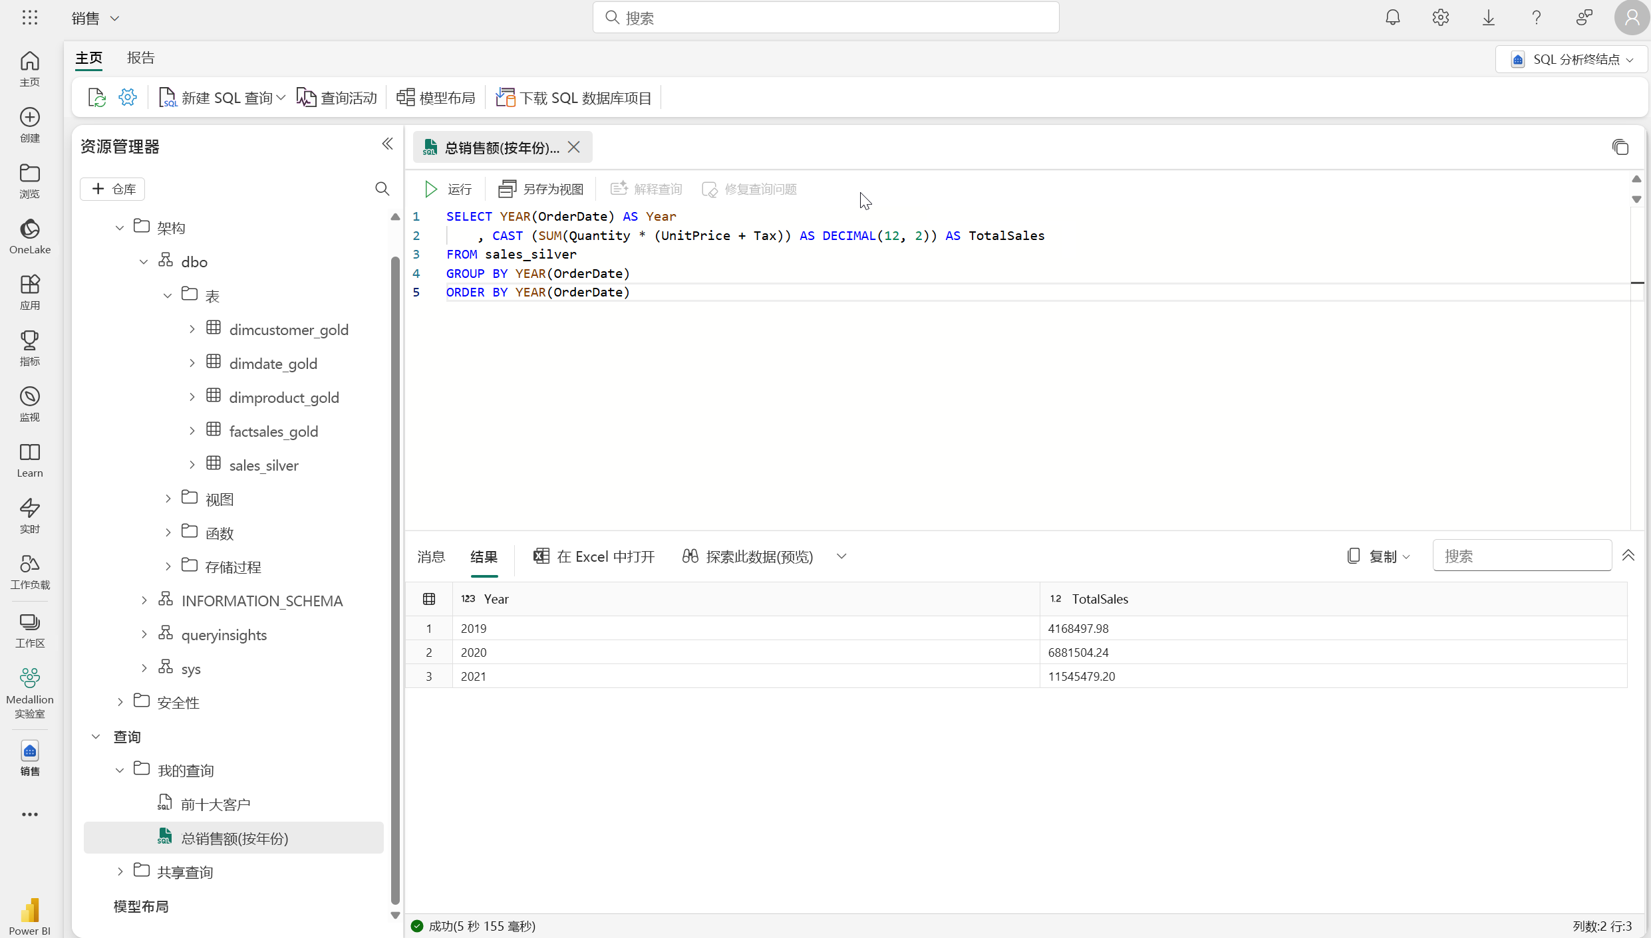1651x938 pixels.
Task: Switch to the 报告 ribbon tab
Action: pyautogui.click(x=141, y=58)
